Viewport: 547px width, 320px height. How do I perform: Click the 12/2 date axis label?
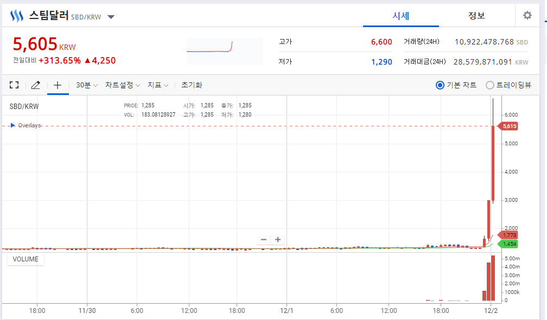coord(491,311)
